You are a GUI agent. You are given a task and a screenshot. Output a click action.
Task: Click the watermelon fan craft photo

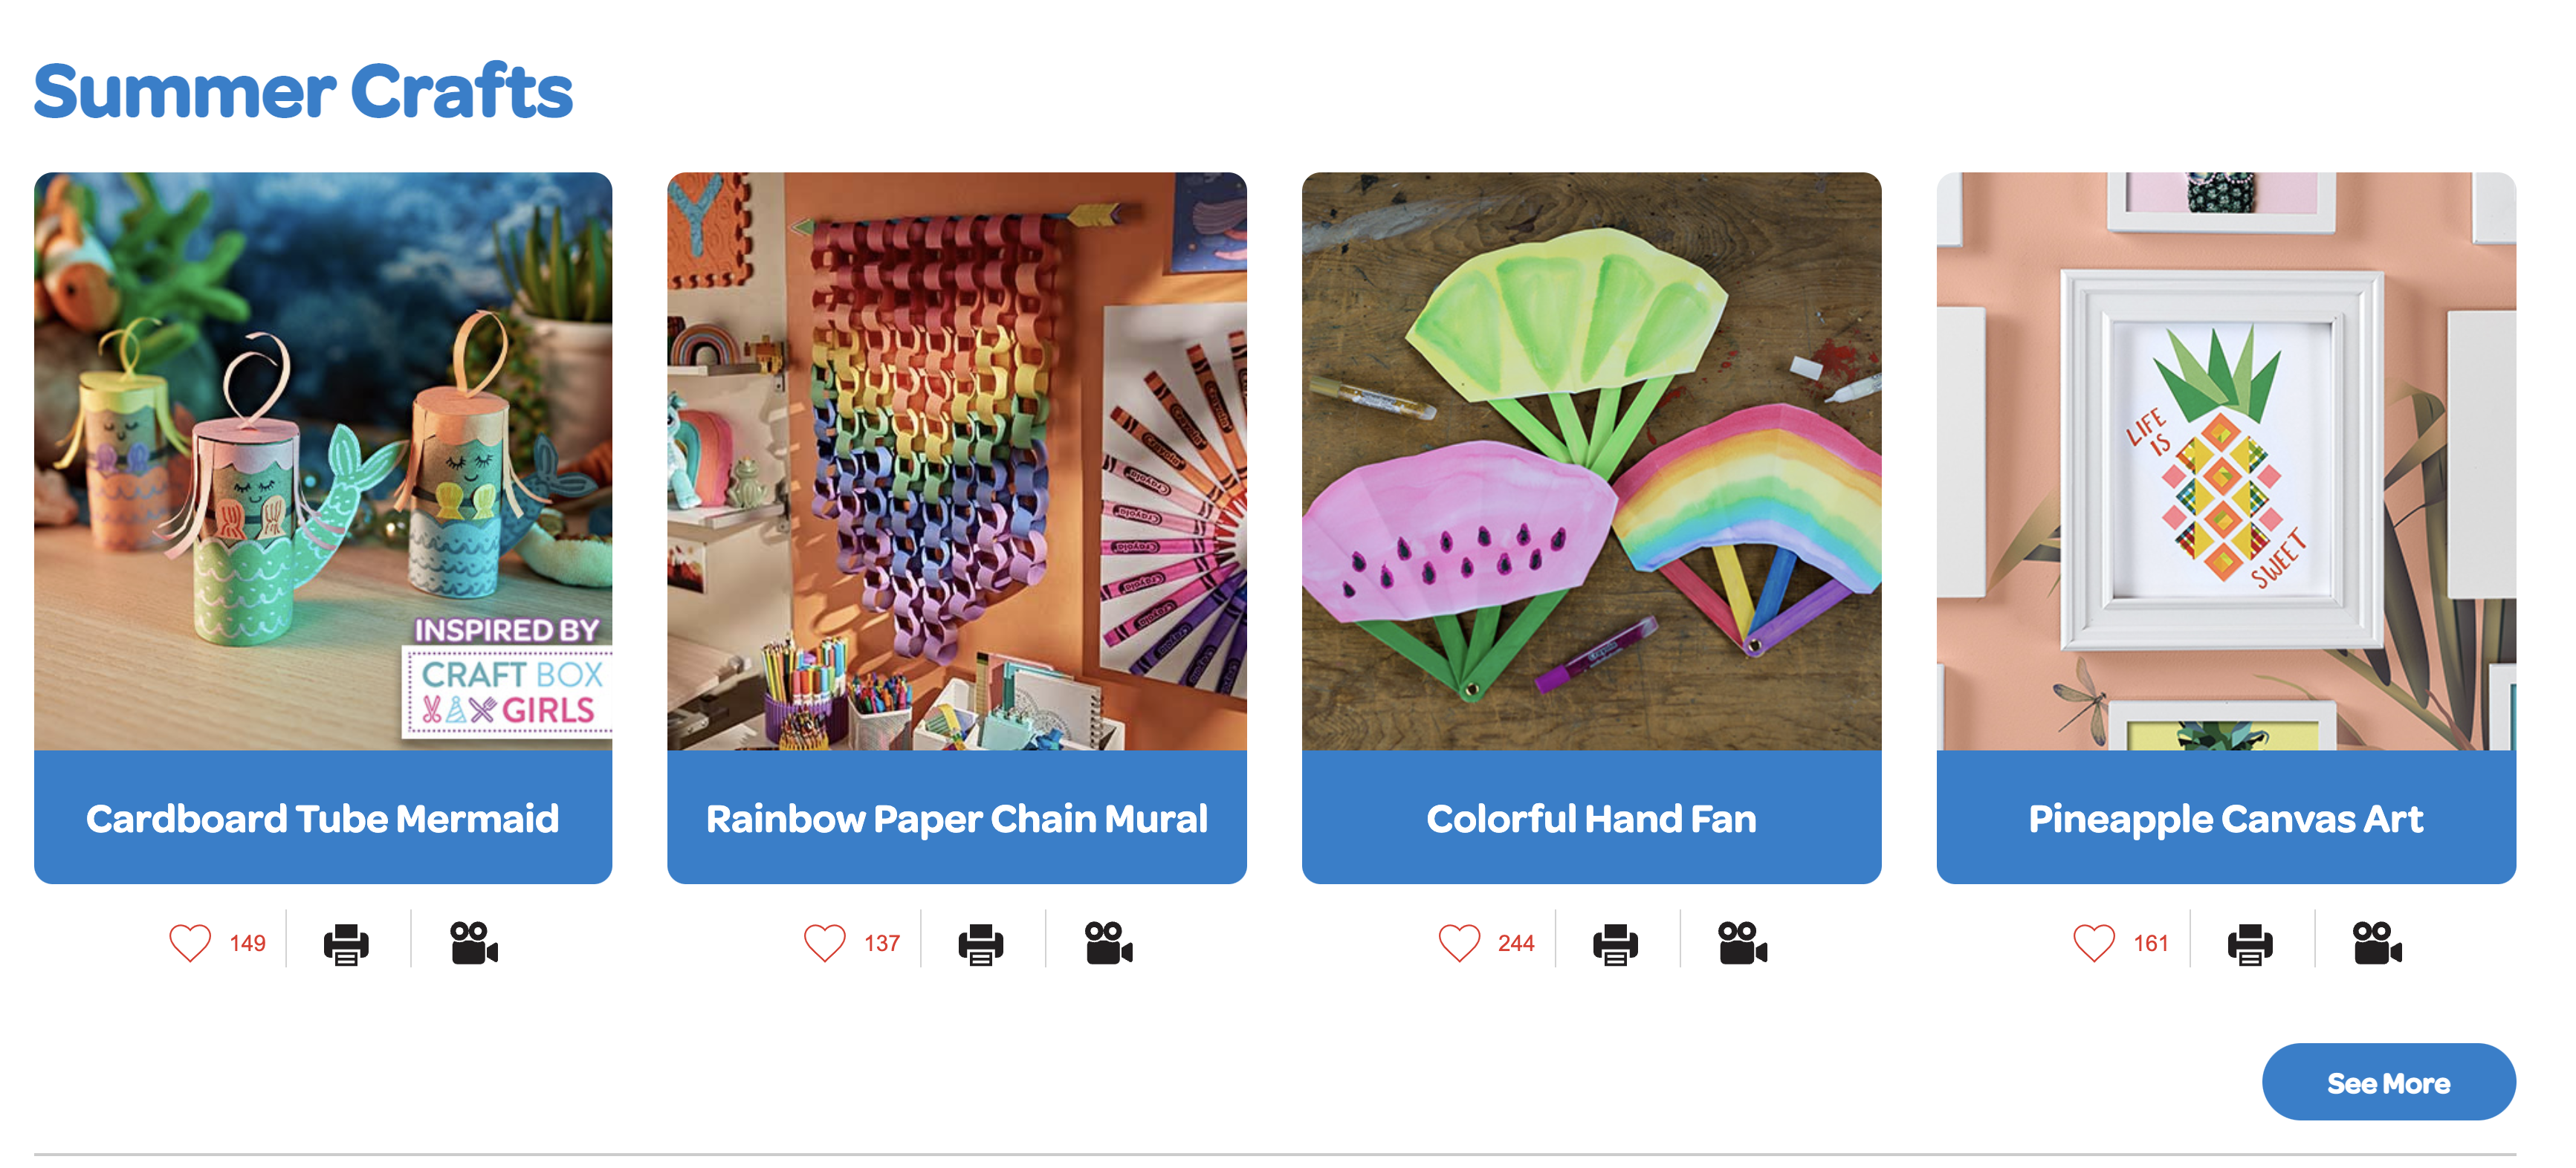[x=1591, y=461]
